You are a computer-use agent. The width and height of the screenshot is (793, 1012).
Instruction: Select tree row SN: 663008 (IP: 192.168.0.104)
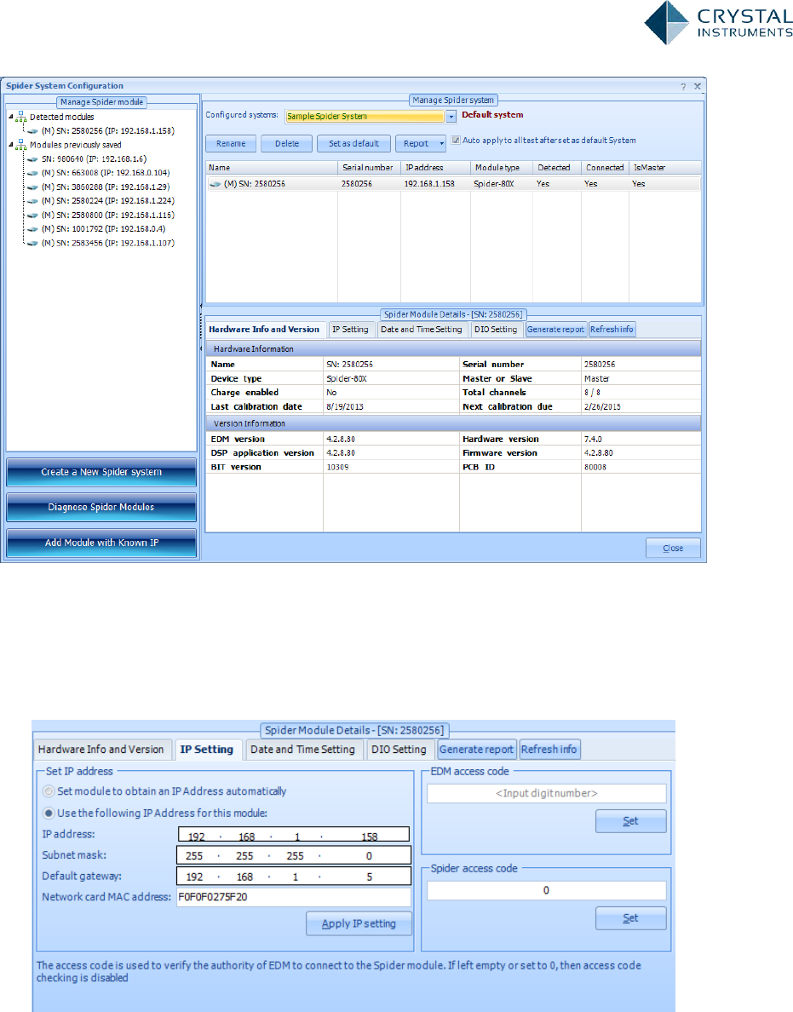click(x=106, y=173)
